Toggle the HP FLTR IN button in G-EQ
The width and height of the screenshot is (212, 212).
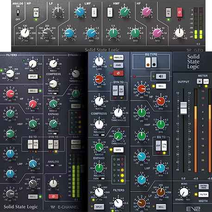click(36, 12)
